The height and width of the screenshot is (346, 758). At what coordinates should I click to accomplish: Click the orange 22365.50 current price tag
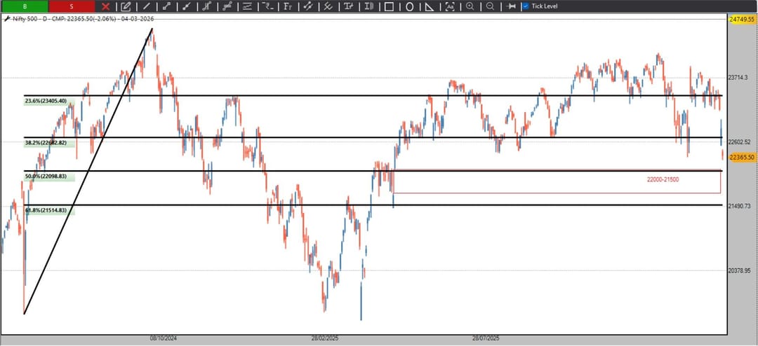coord(741,158)
